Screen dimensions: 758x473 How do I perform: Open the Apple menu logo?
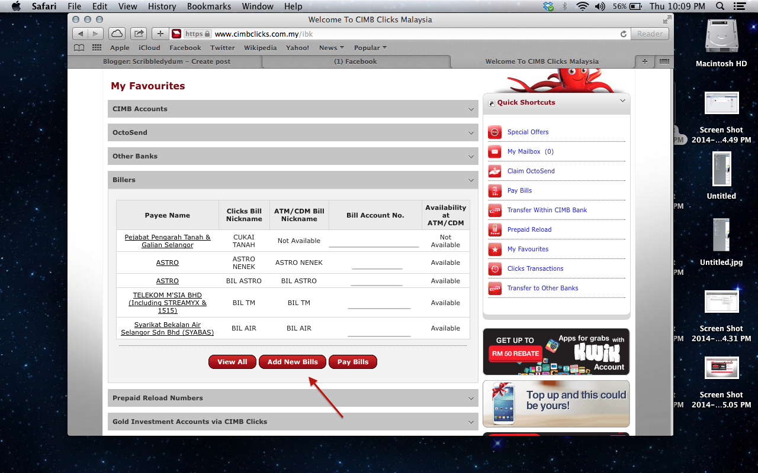click(x=16, y=7)
